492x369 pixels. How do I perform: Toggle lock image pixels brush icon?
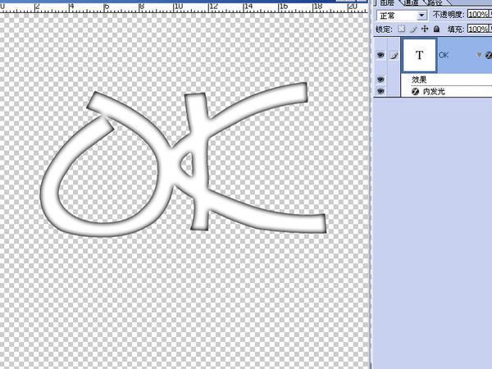pyautogui.click(x=412, y=29)
